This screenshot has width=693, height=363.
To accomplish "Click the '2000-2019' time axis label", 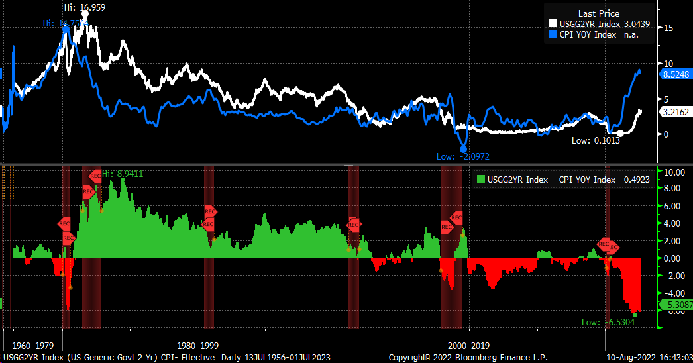I will point(468,346).
